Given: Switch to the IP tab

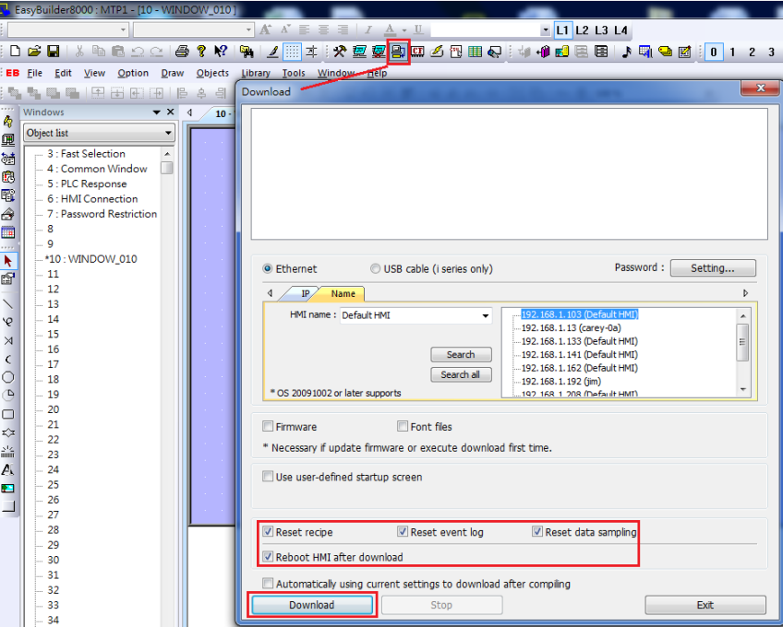Looking at the screenshot, I should 305,294.
